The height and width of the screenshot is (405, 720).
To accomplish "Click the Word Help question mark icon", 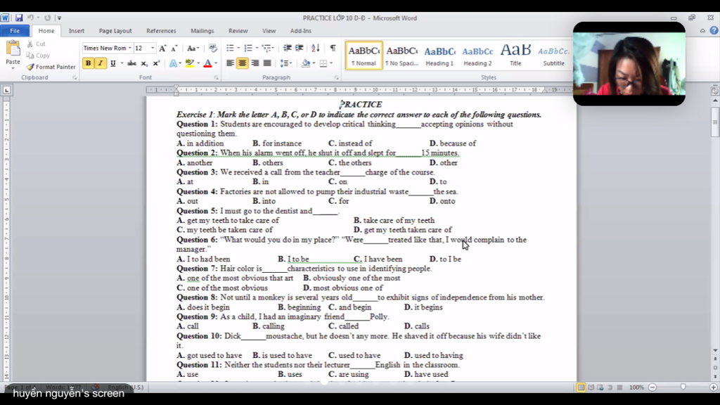I will 714,31.
